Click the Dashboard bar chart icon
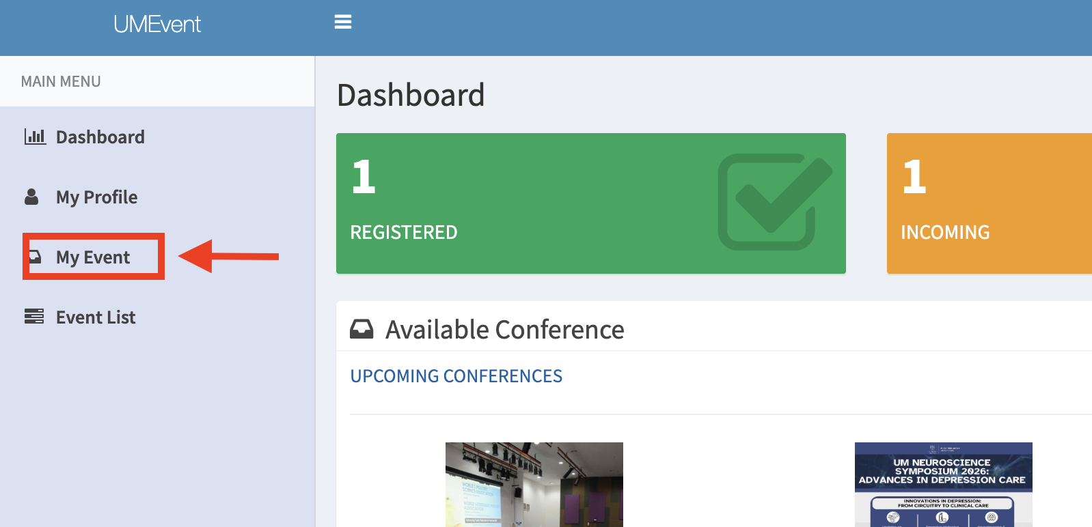Screen dimensions: 1092x527 coord(35,137)
